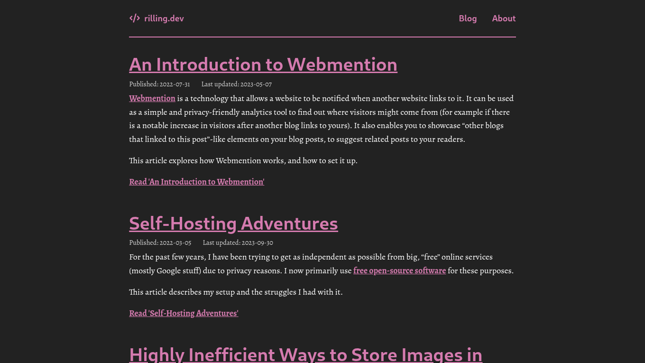Click the page header area
The image size is (645, 363).
322,19
